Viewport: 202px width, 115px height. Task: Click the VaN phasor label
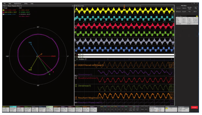point(54,56)
